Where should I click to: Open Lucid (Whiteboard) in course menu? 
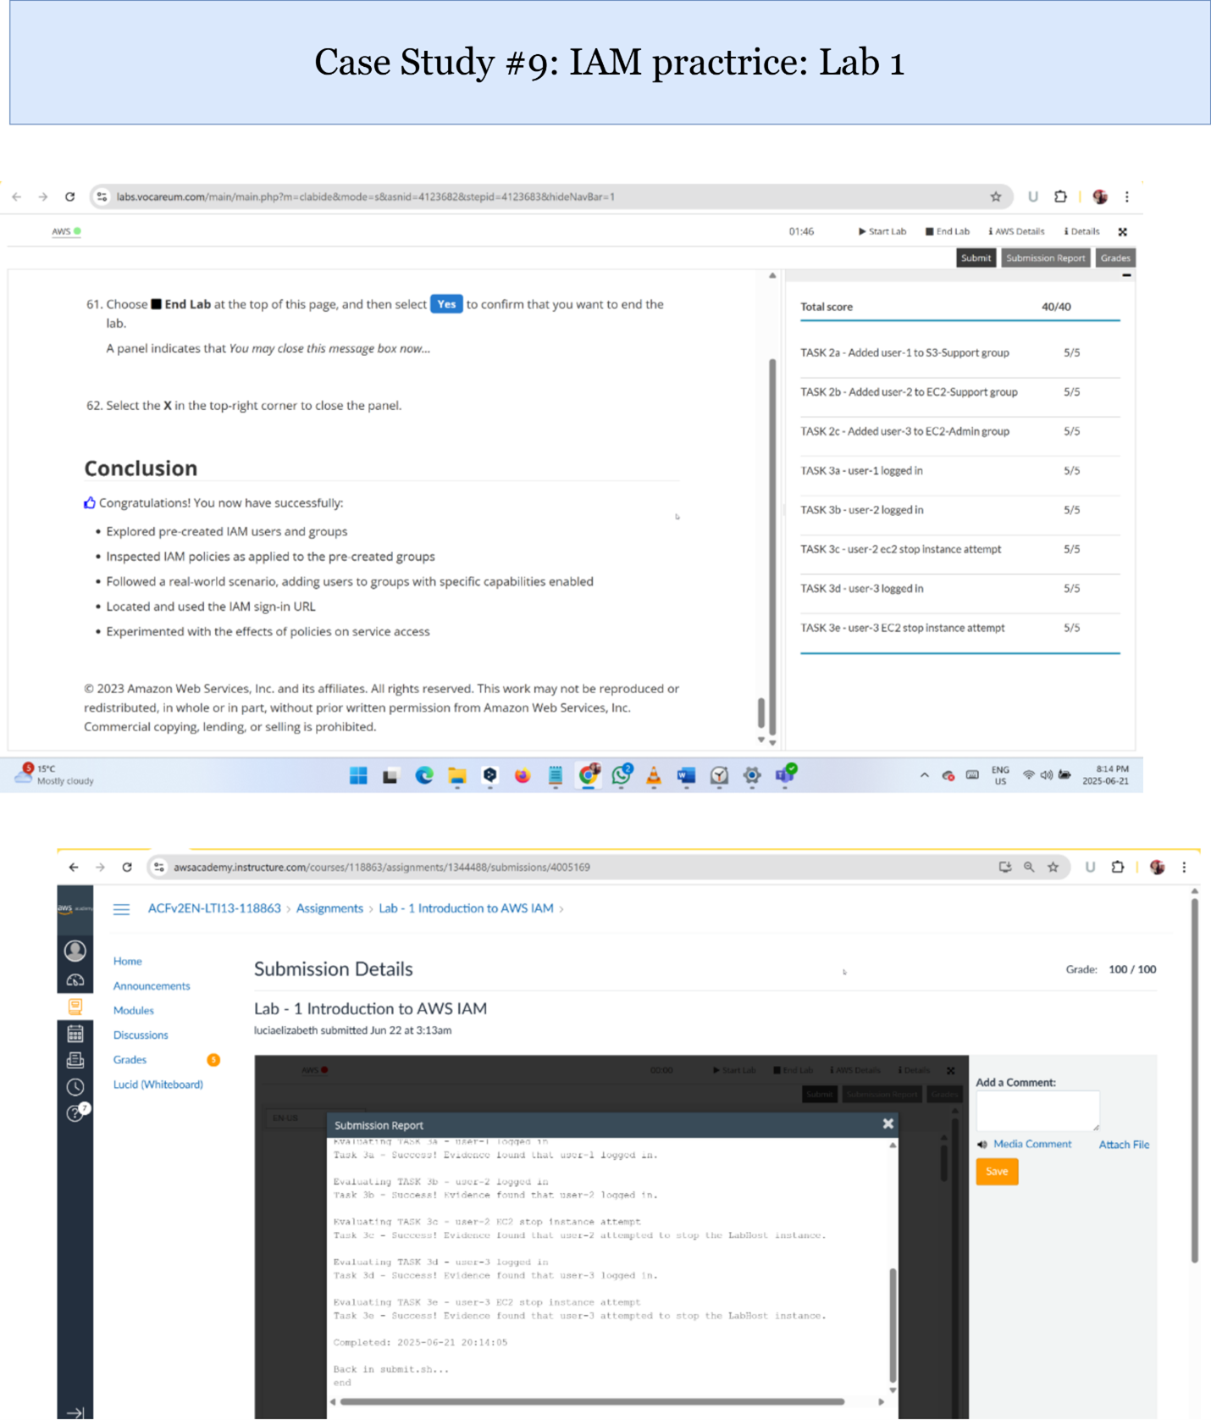(158, 1084)
